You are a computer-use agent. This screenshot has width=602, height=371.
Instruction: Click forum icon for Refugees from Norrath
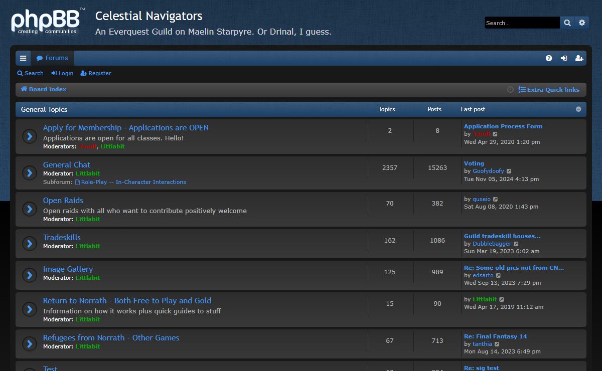click(x=30, y=344)
